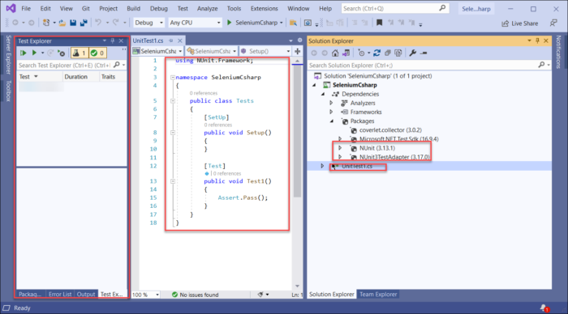Click Find in Files toolbar icon

(x=293, y=23)
